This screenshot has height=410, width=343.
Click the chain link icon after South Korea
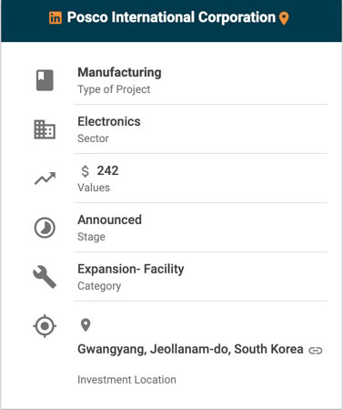316,351
